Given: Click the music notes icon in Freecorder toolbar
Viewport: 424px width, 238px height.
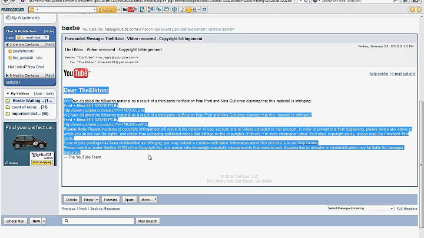Looking at the screenshot, I should (x=151, y=10).
